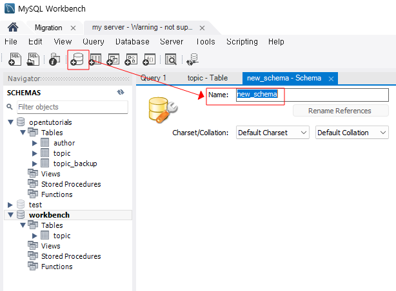The width and height of the screenshot is (396, 291).
Task: Open the home screen tab
Action: 13,27
